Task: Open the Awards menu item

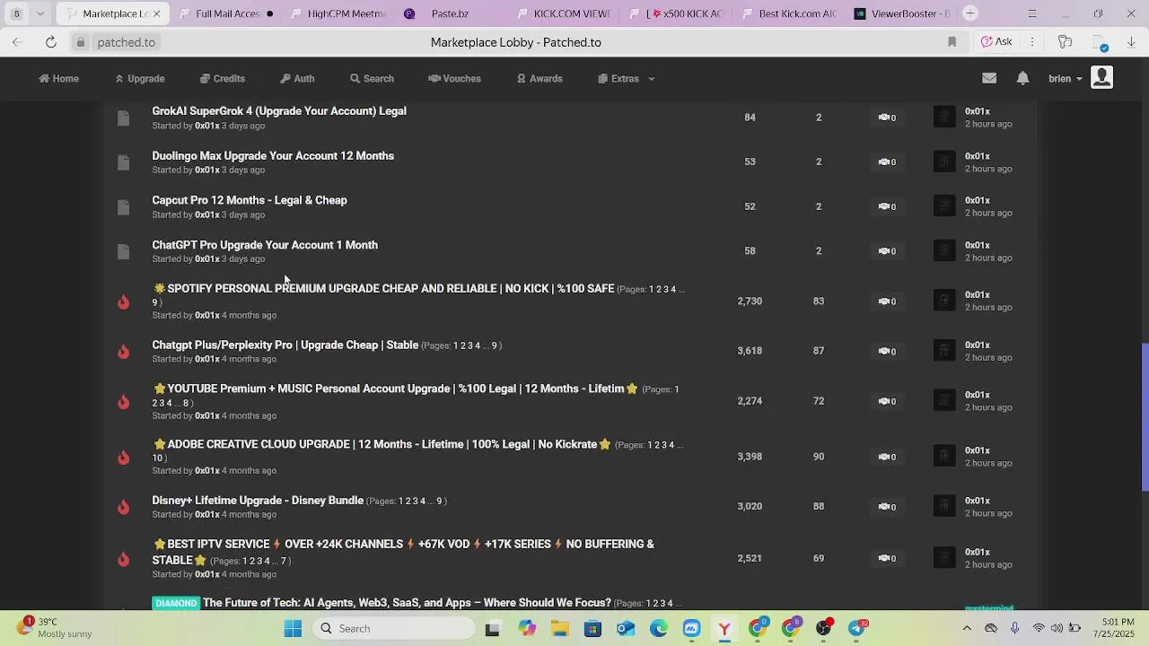Action: 539,79
